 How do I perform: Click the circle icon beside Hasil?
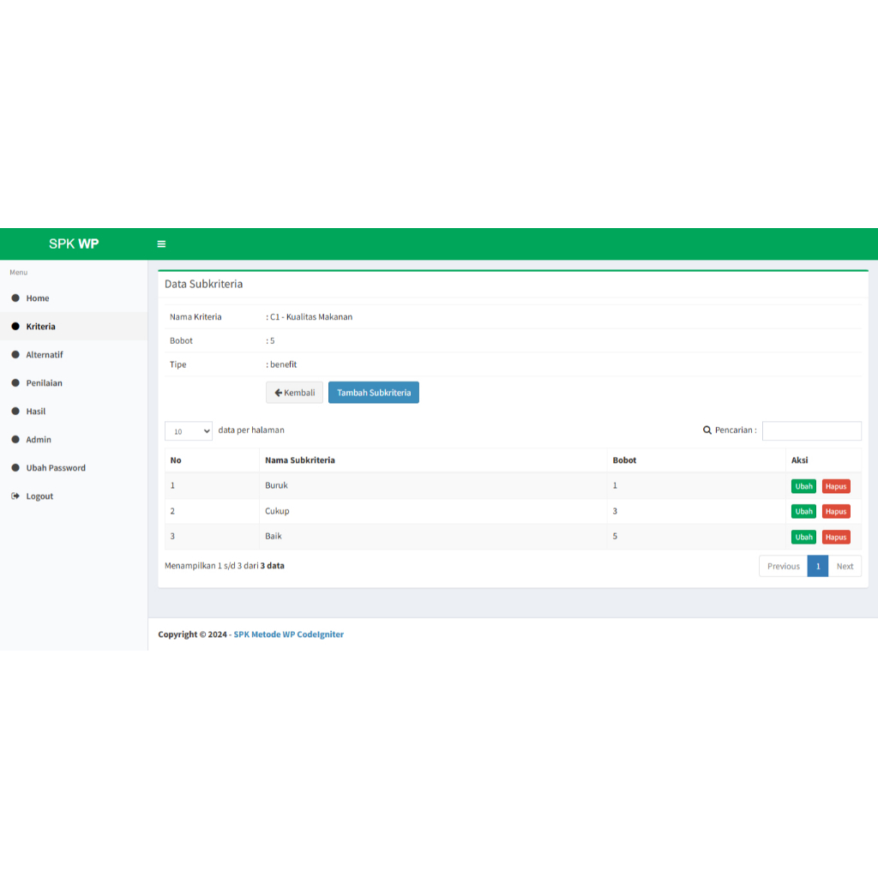15,412
